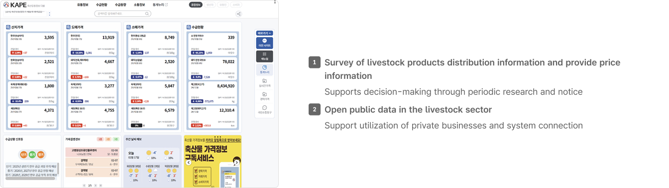Show the next promotional banner slide
669x188 pixels.
tap(236, 162)
